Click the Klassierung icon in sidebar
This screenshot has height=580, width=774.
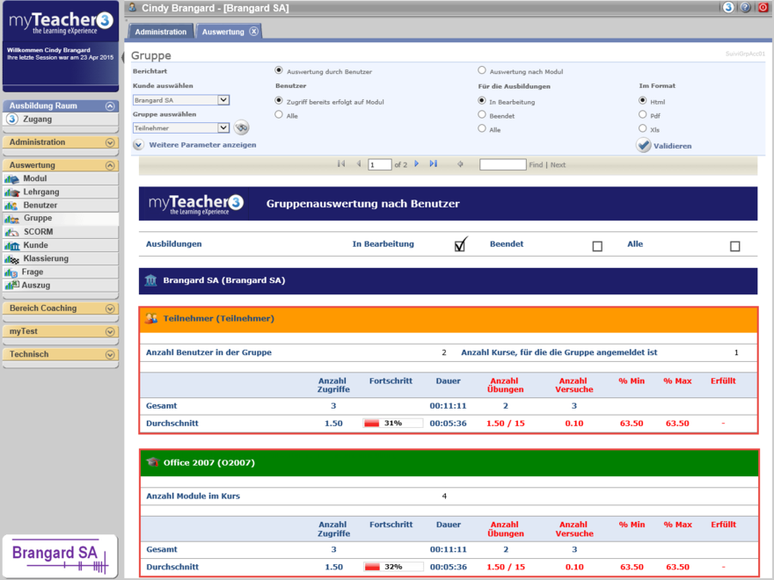tap(12, 258)
